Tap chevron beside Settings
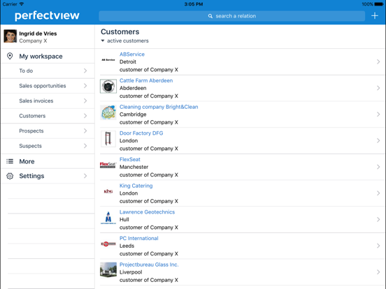386x289 pixels. (x=85, y=176)
